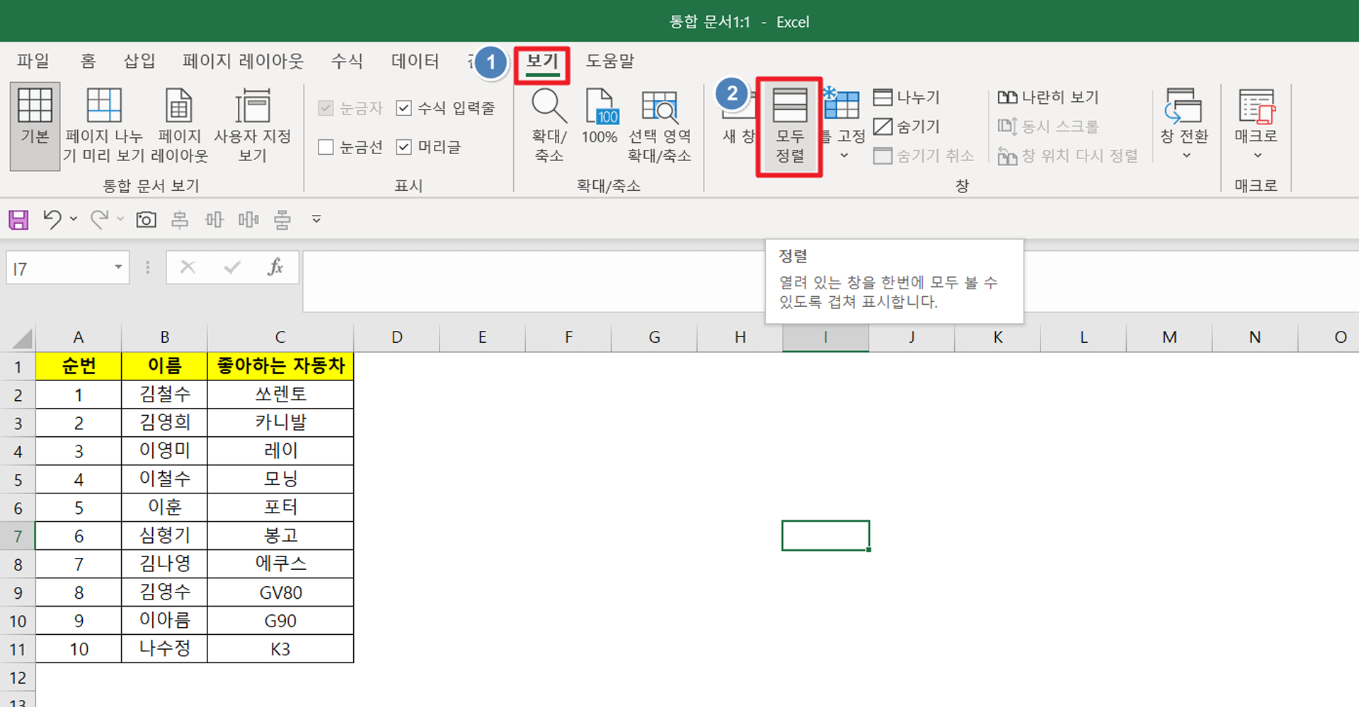This screenshot has height=707, width=1359.
Task: Select the cell containing K3
Action: coord(280,649)
